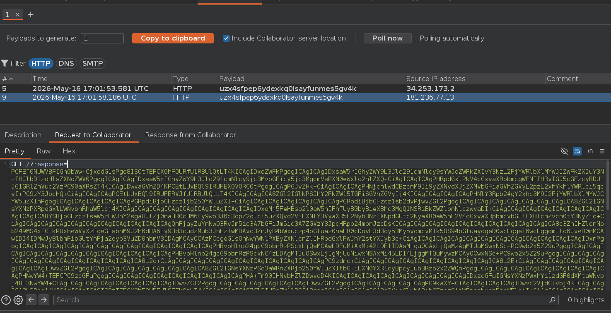Sort by the Time column header

pyautogui.click(x=101, y=79)
